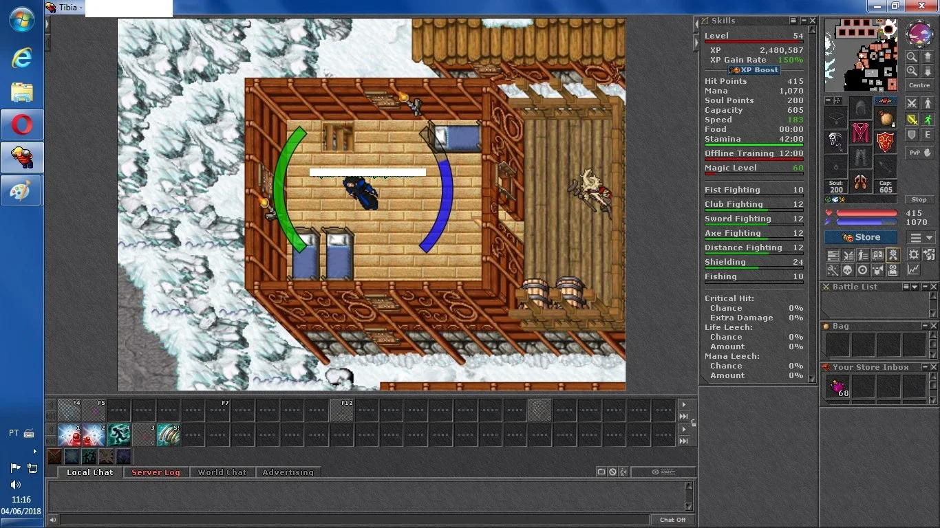Toggle expert mode E button

click(928, 135)
